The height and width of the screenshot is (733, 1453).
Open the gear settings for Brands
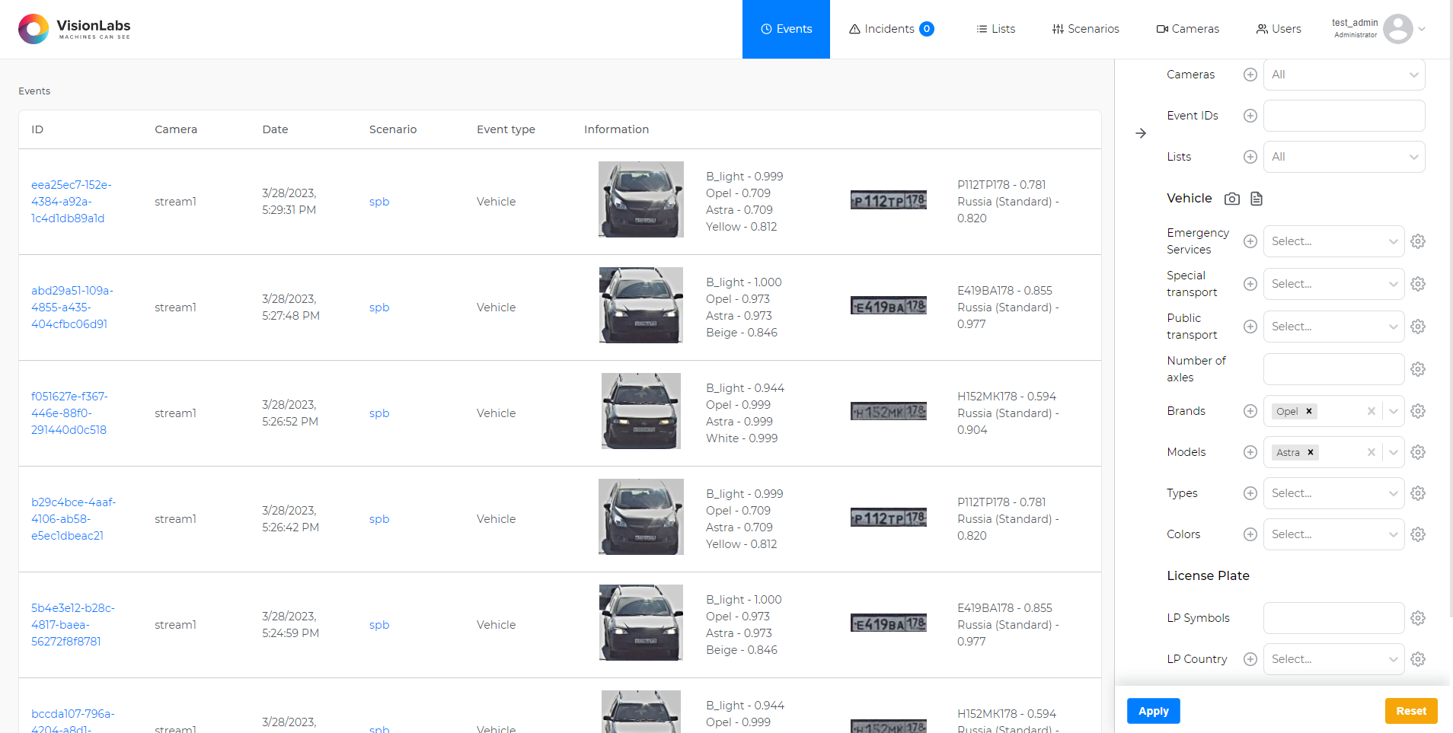coord(1418,411)
